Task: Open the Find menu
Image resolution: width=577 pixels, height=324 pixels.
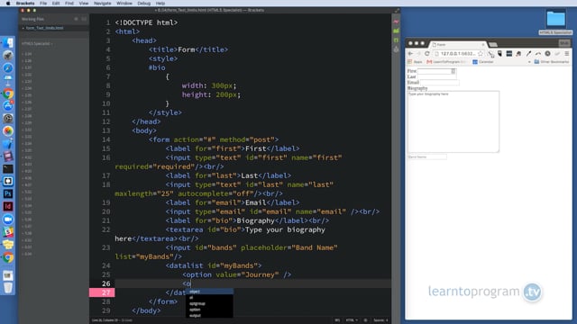Action: (x=69, y=4)
